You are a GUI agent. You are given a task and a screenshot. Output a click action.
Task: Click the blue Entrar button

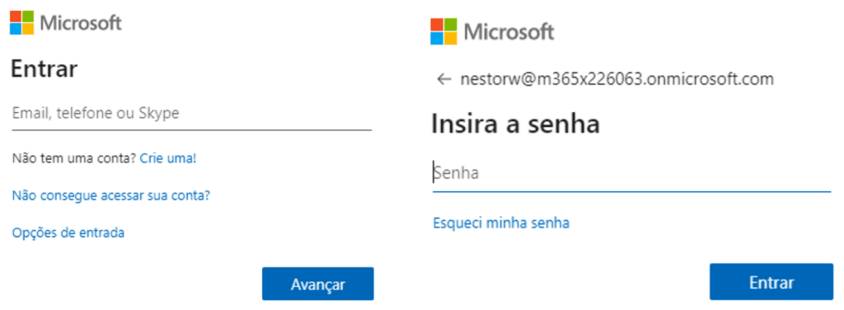[771, 282]
